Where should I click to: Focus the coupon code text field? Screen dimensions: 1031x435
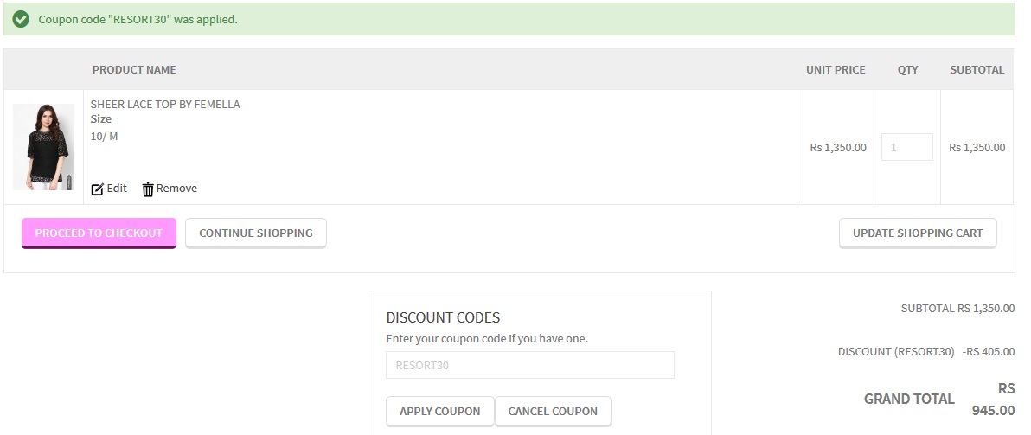pos(530,365)
